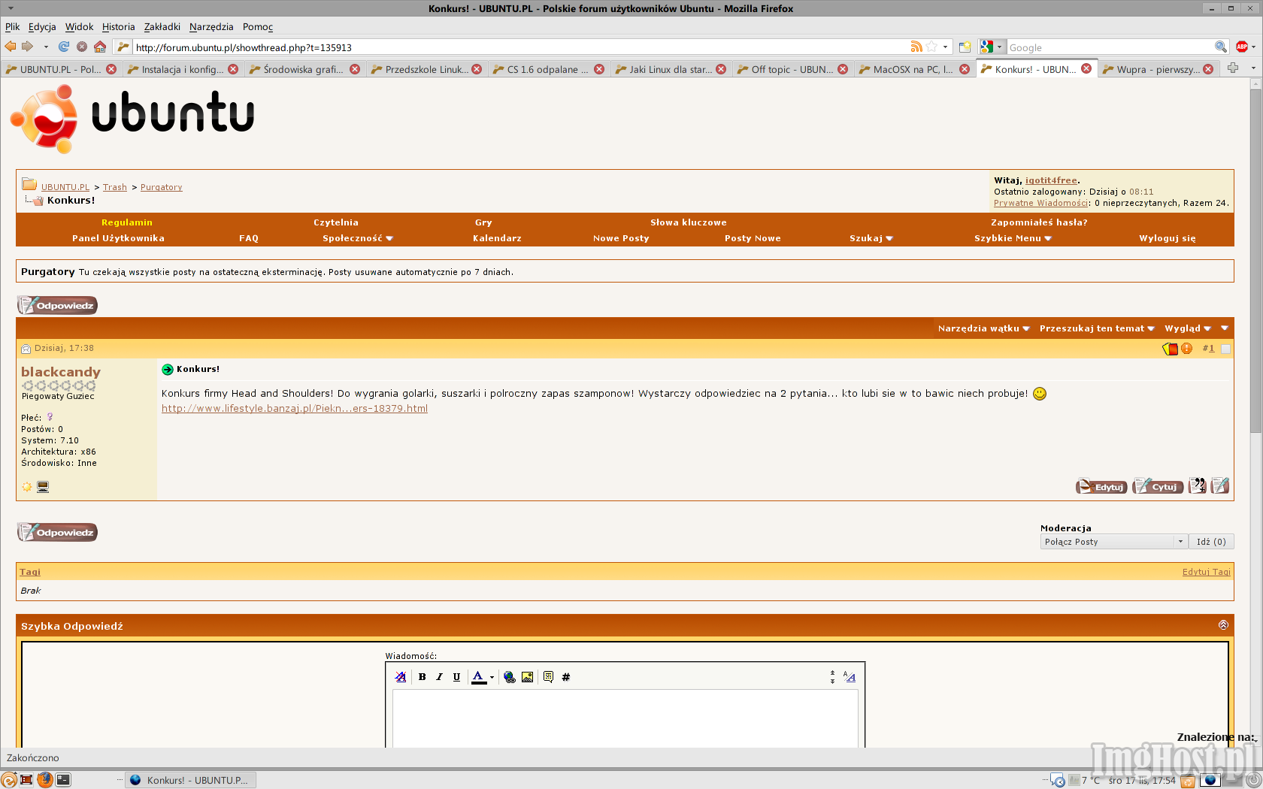Click the editor size adjust arrows
1263x789 pixels.
tap(832, 677)
